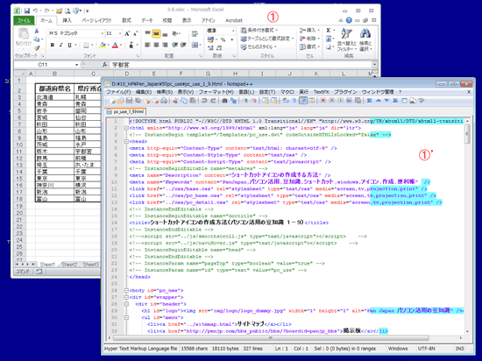Click the Insert cells button in Excel ribbon

coord(309,30)
